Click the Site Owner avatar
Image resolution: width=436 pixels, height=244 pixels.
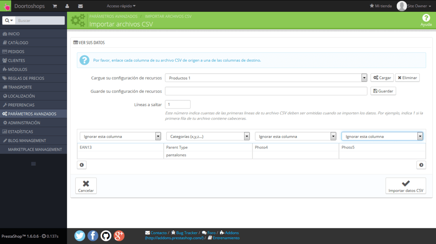coord(402,6)
